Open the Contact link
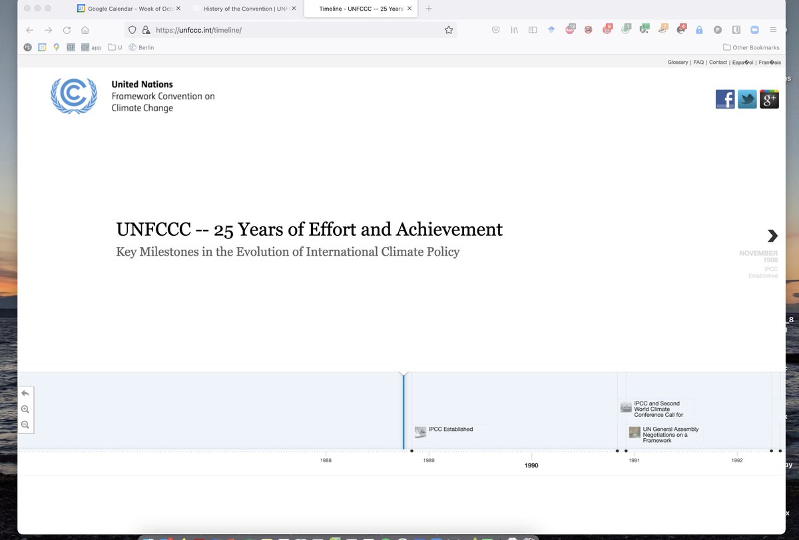 pos(718,62)
